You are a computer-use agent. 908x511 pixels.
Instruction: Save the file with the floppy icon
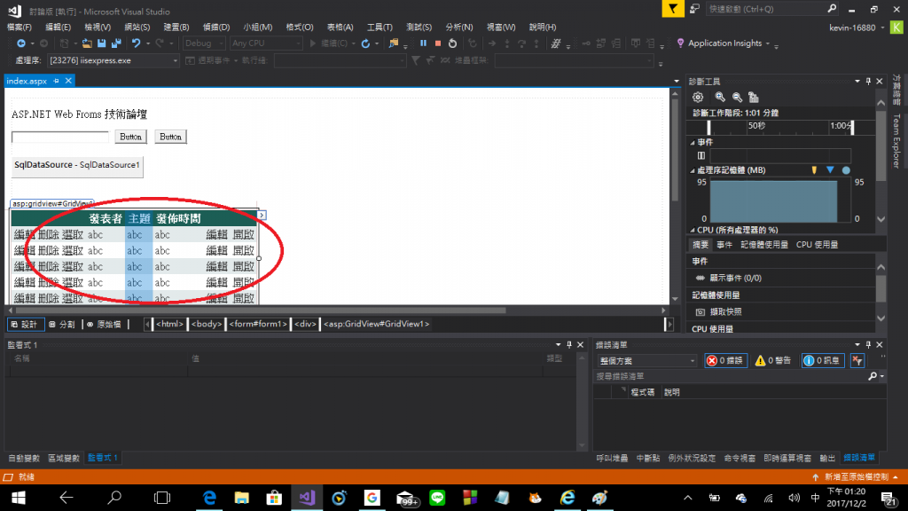point(102,43)
